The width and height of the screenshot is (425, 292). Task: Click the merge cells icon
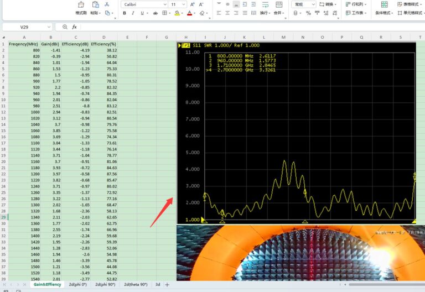click(279, 4)
